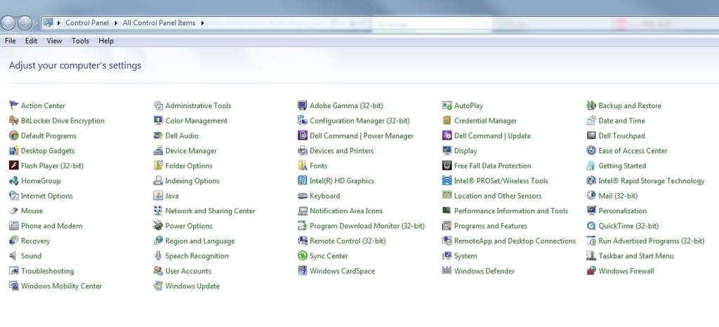Click the All Control Panel Items breadcrumb
719x327 pixels.
tap(159, 23)
